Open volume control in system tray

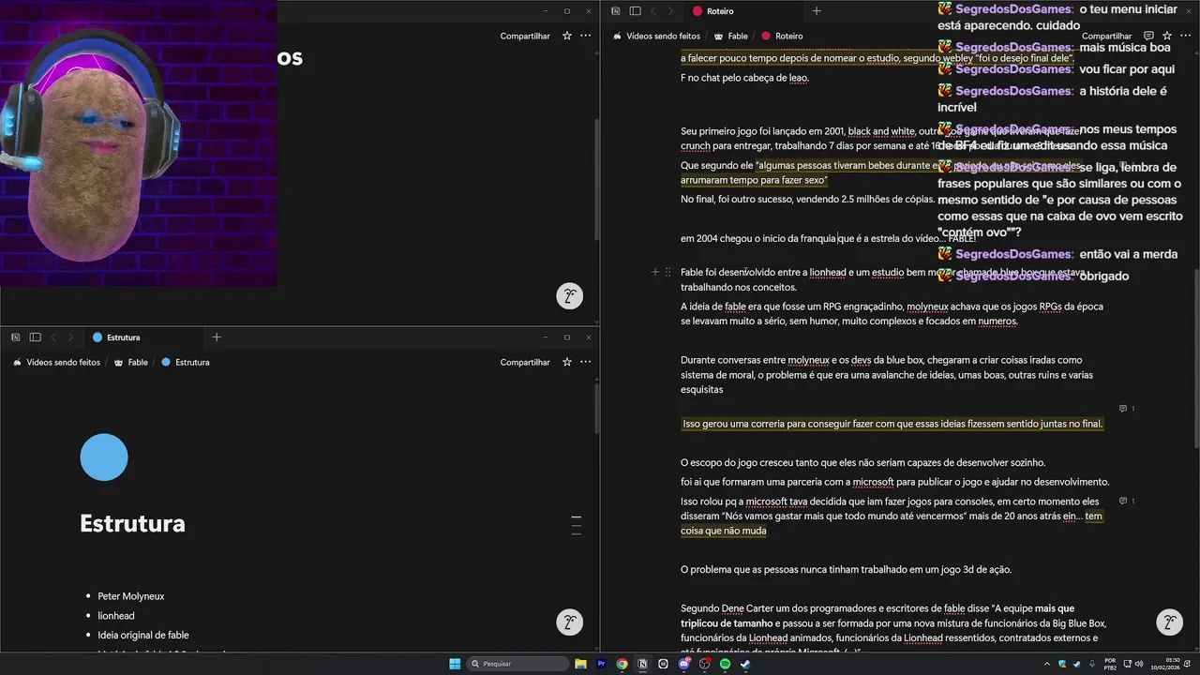click(1138, 664)
